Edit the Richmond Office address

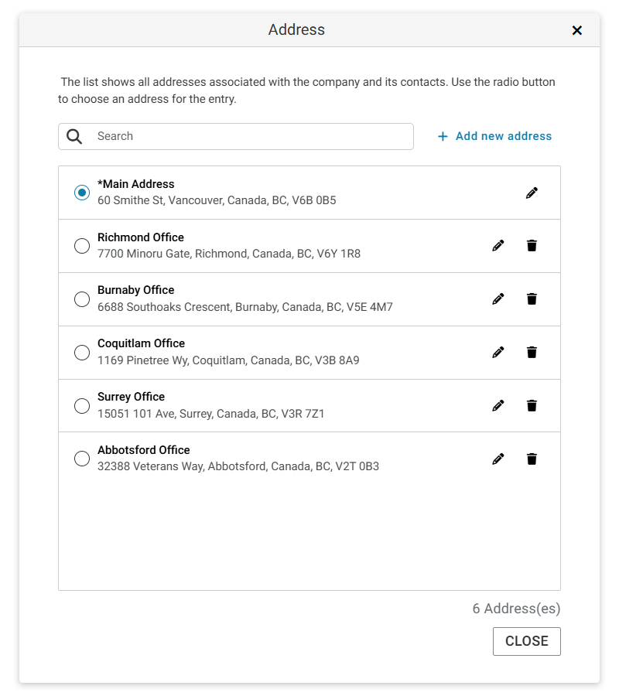point(498,245)
